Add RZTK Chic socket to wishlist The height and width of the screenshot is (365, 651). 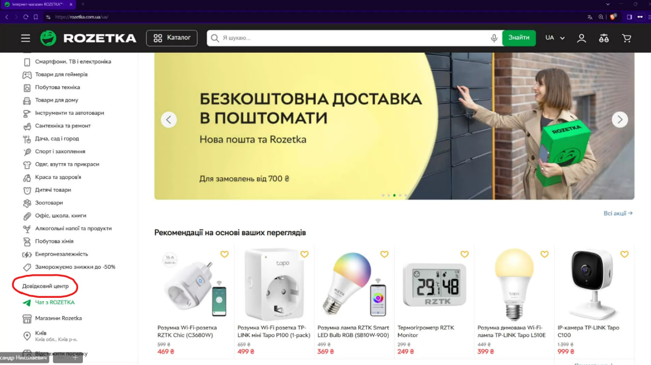(224, 254)
